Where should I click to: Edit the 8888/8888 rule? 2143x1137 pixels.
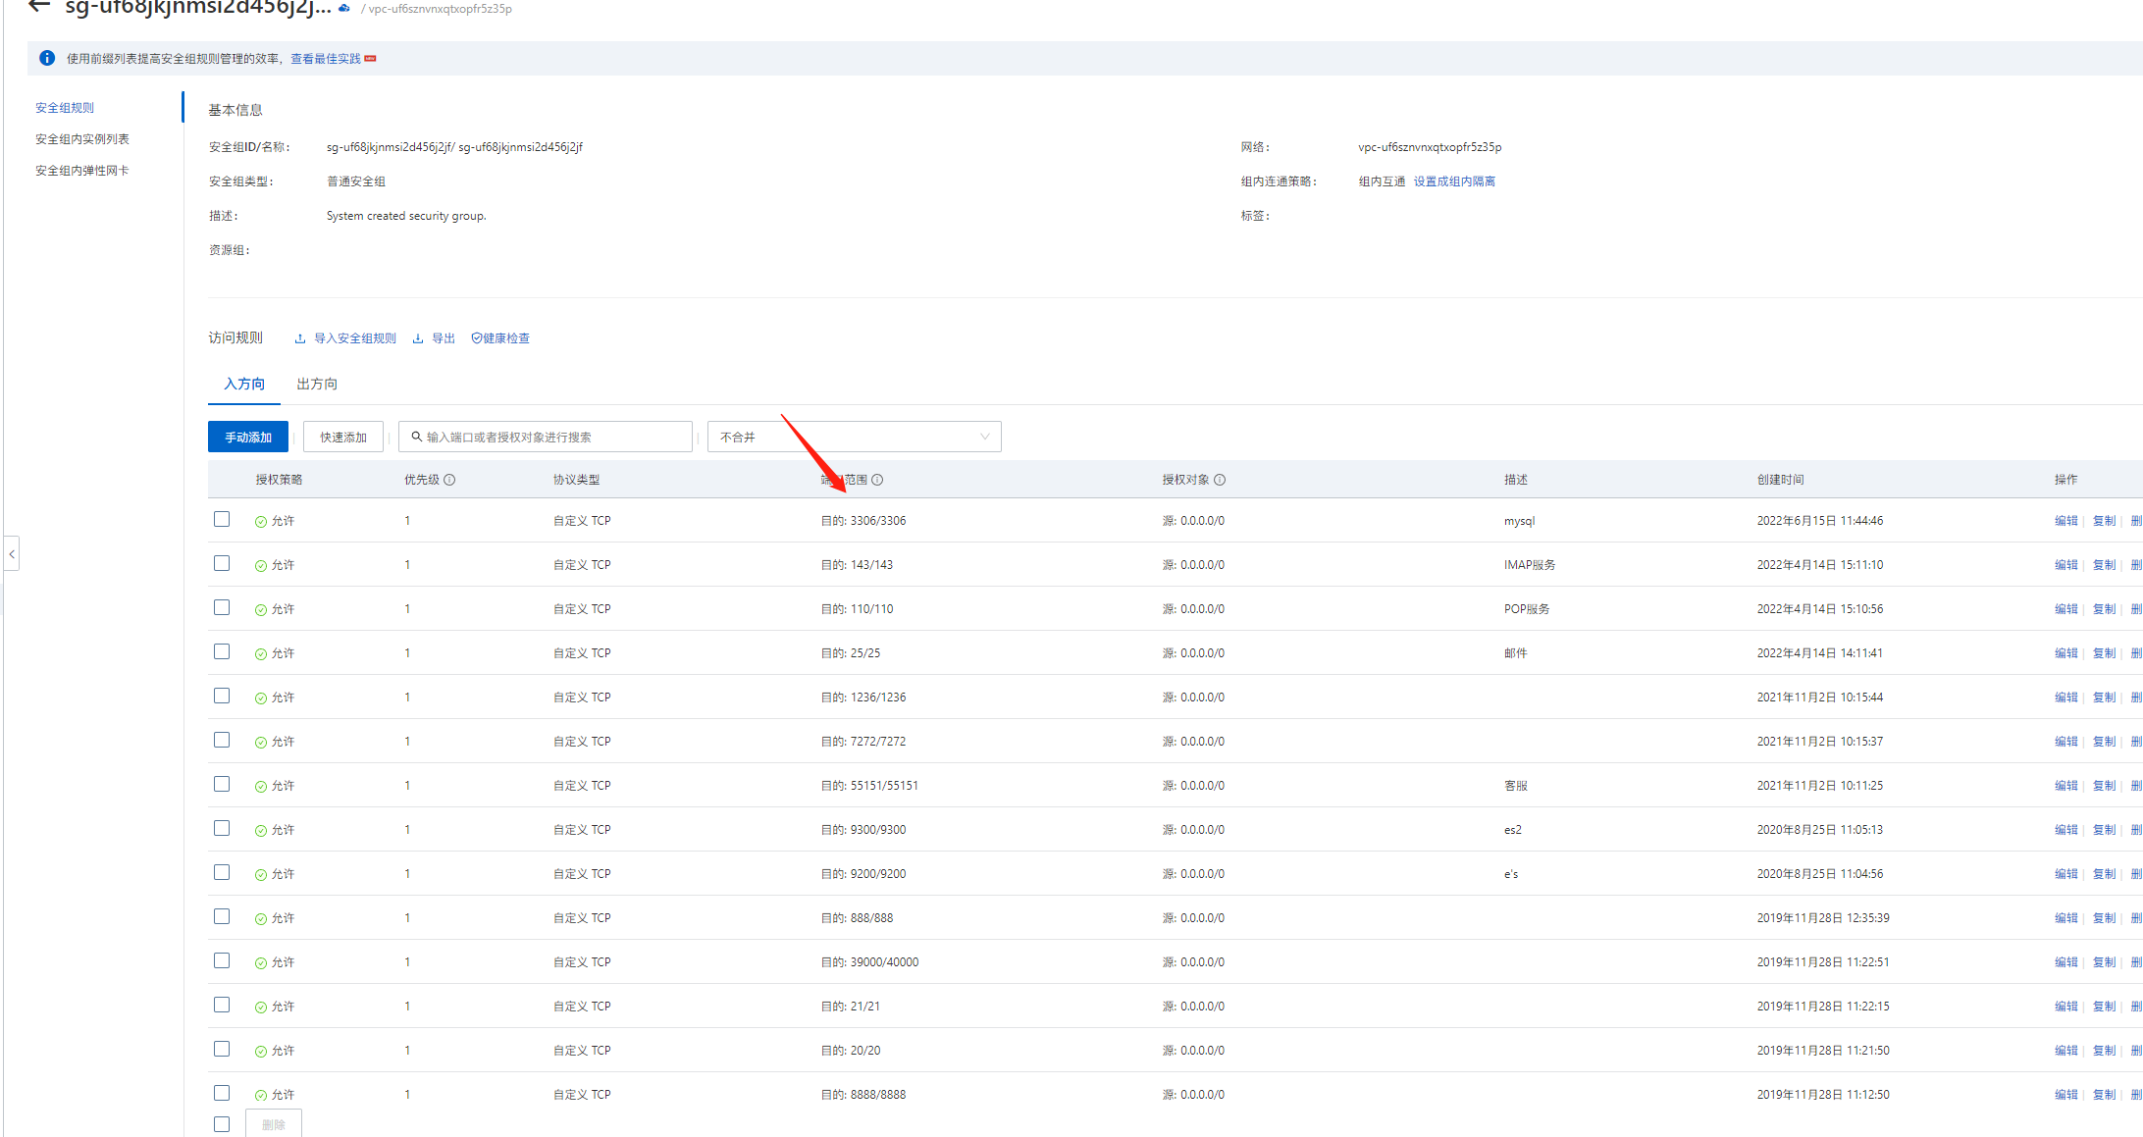tap(2066, 1095)
